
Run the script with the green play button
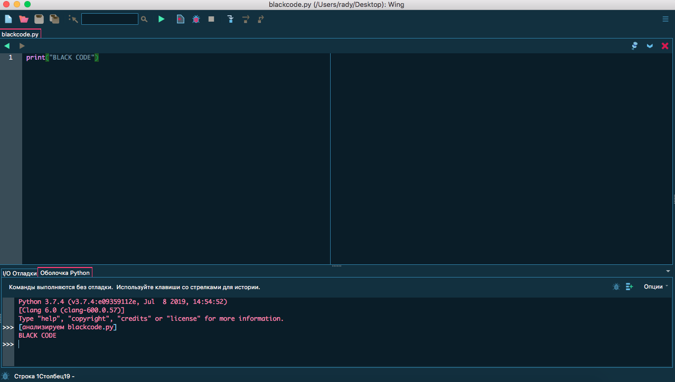point(162,19)
